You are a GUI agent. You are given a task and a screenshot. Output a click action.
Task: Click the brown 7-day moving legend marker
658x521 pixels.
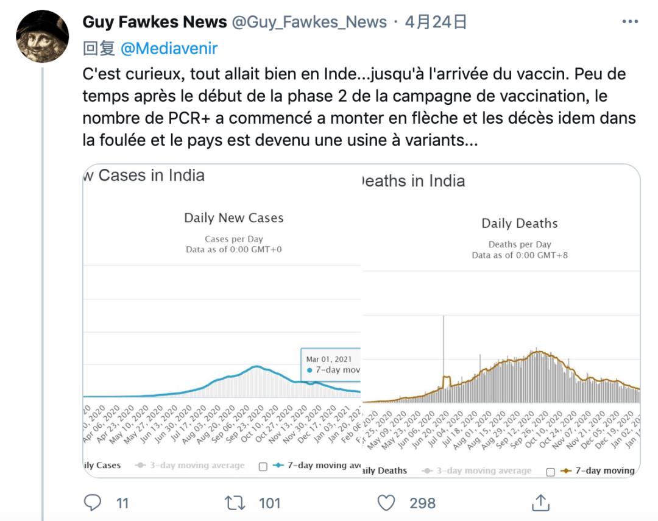coord(567,471)
